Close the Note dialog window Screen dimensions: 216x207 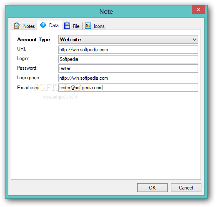[x=198, y=10]
